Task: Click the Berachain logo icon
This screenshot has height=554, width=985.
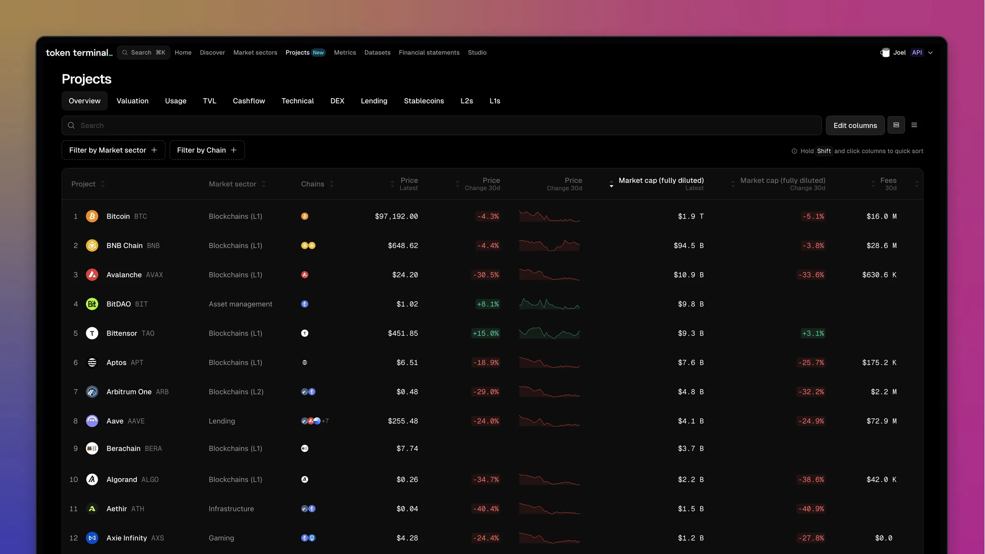Action: pos(92,448)
